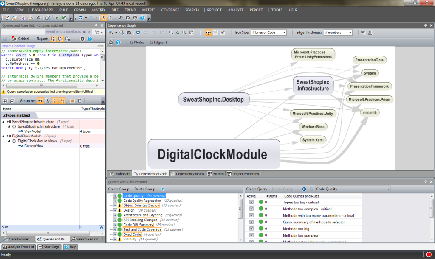Click the SweatShopInc.Desktop graph node
The width and height of the screenshot is (435, 259).
click(213, 99)
